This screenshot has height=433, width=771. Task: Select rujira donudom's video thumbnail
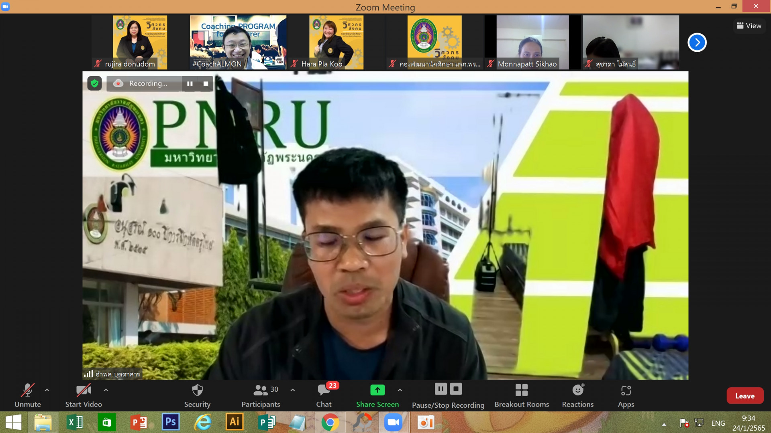coord(140,42)
